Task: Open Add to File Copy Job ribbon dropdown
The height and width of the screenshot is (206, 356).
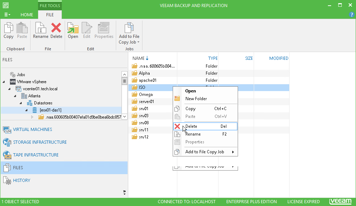Action: [129, 33]
